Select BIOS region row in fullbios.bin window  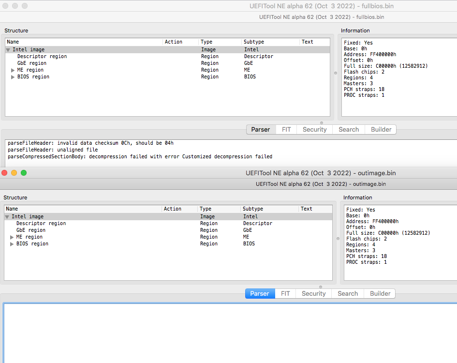[x=168, y=76]
